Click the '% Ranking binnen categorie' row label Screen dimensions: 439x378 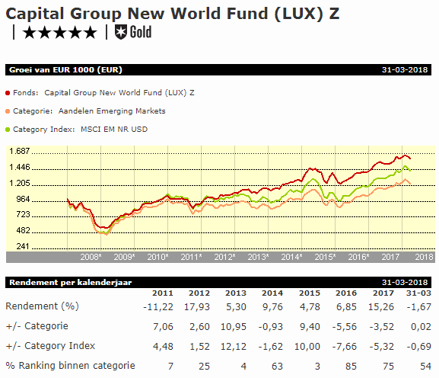[71, 366]
